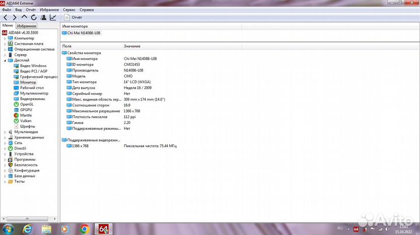Open the user profile toolbar icon
This screenshot has width=420, height=235.
tap(43, 17)
